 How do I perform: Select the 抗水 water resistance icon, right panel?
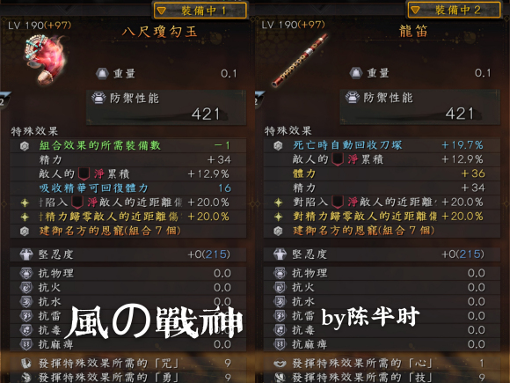tap(280, 301)
